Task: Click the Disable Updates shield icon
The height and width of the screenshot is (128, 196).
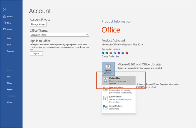Action: (x=106, y=89)
